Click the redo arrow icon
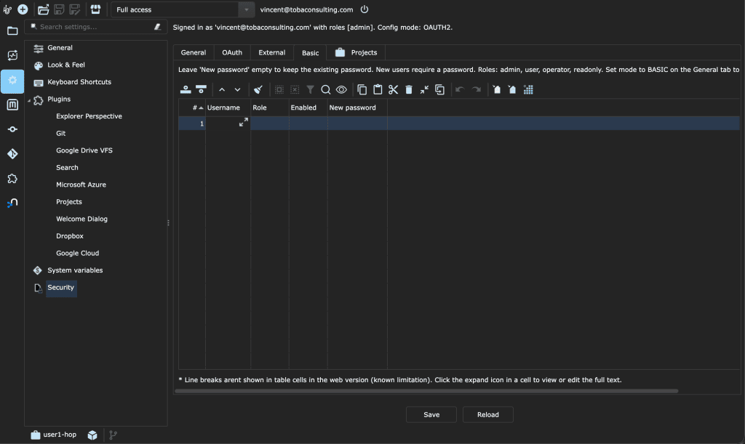Image resolution: width=745 pixels, height=444 pixels. (476, 89)
